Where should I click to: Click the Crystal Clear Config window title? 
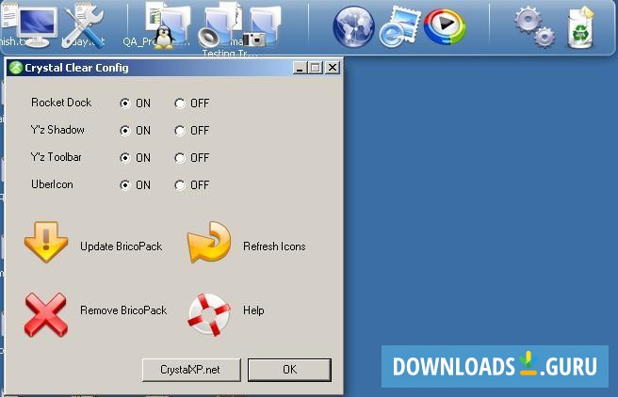[x=77, y=68]
